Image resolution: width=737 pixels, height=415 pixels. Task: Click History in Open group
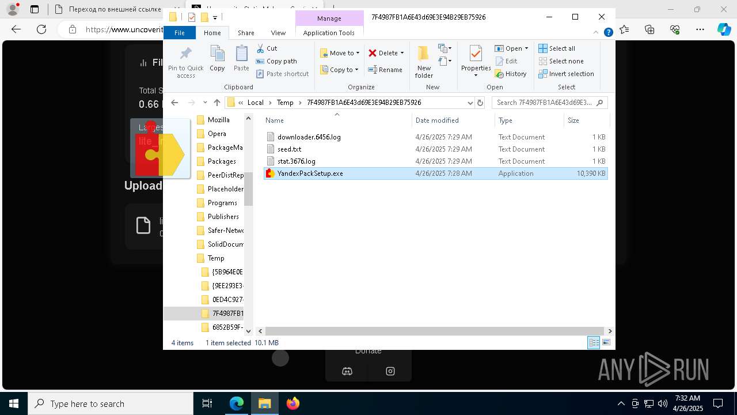[x=510, y=74]
